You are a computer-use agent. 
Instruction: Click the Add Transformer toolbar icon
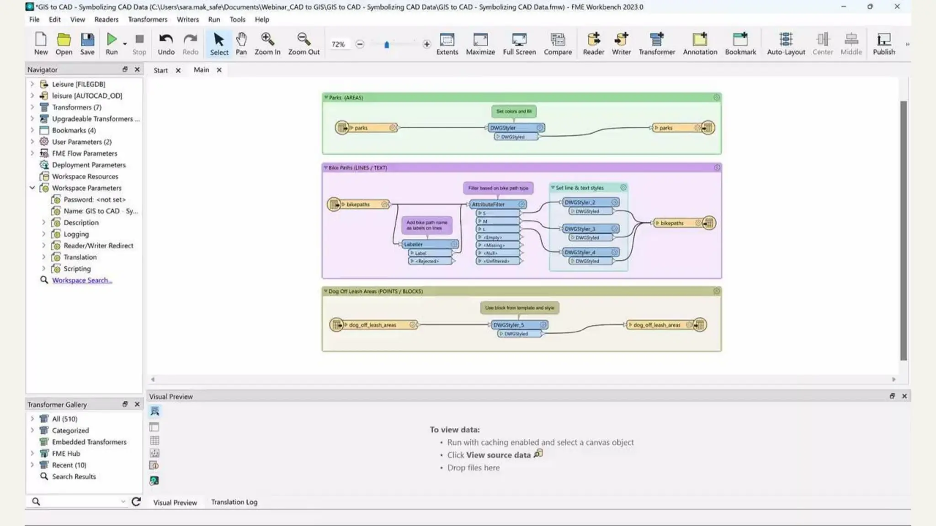[656, 40]
